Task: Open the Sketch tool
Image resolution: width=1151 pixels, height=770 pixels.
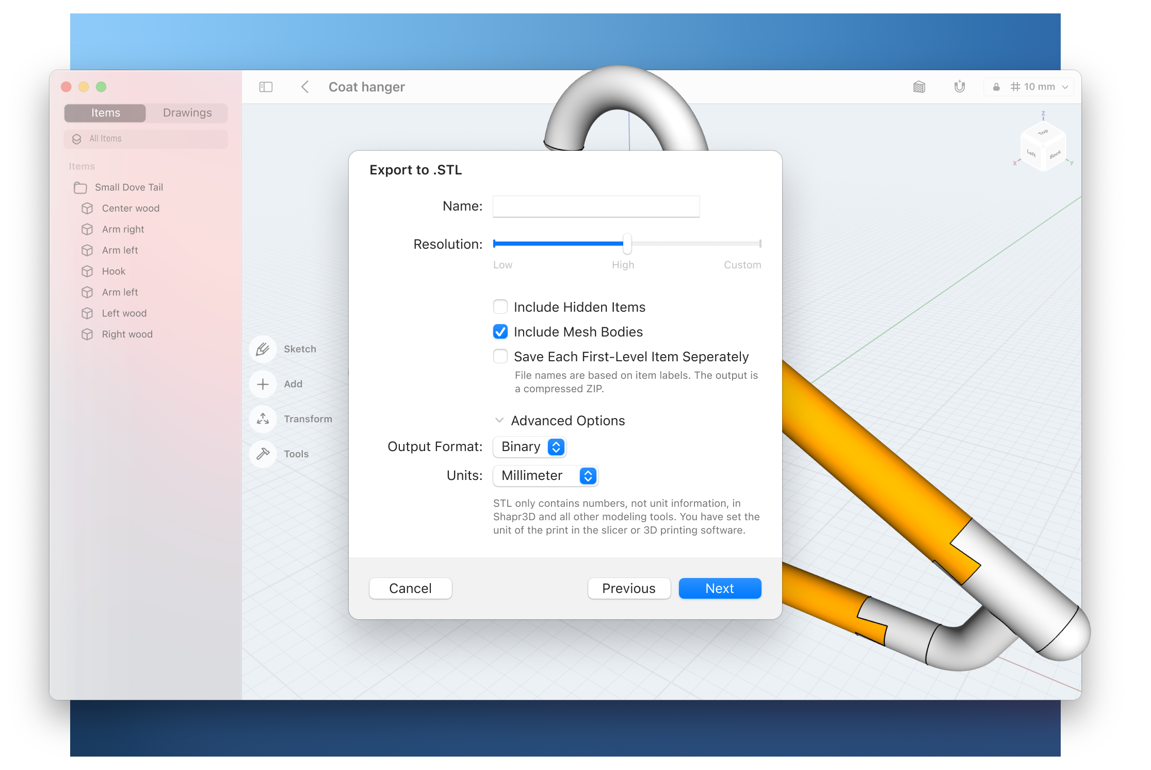Action: [263, 349]
